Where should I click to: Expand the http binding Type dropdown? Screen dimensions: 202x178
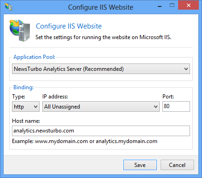(x=26, y=106)
